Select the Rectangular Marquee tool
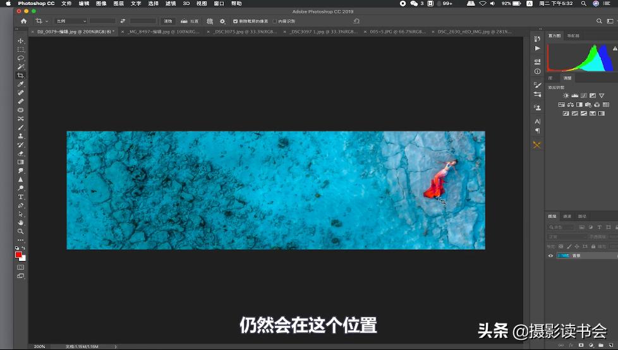This screenshot has width=618, height=350. tap(20, 49)
